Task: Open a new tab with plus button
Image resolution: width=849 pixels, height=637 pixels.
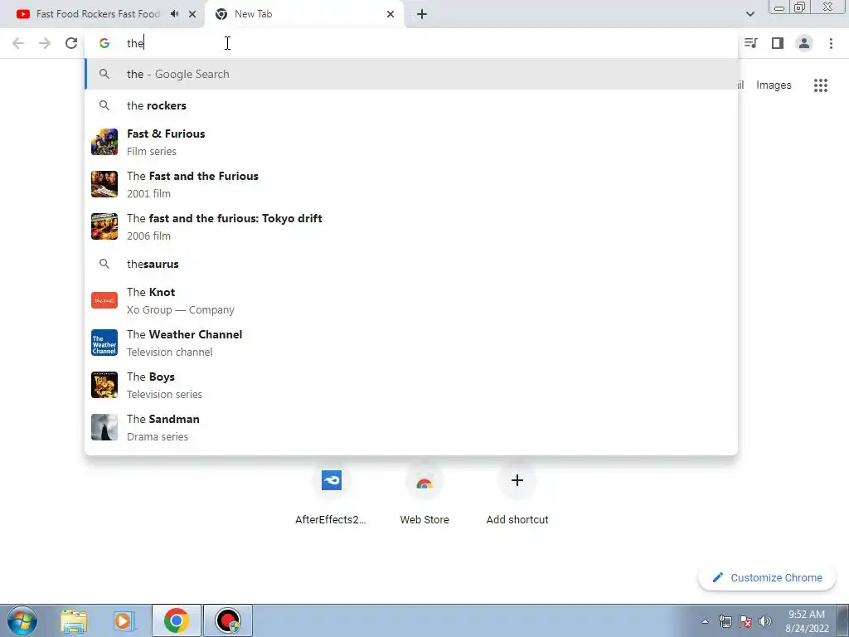Action: pyautogui.click(x=422, y=14)
